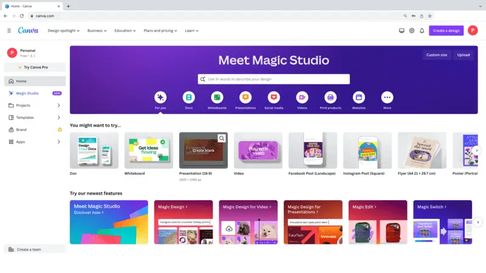Select the Docs category icon
This screenshot has height=273, width=486.
(189, 98)
